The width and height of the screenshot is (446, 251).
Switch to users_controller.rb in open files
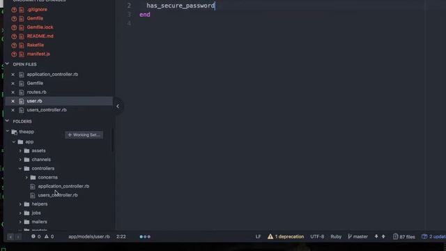(x=47, y=109)
